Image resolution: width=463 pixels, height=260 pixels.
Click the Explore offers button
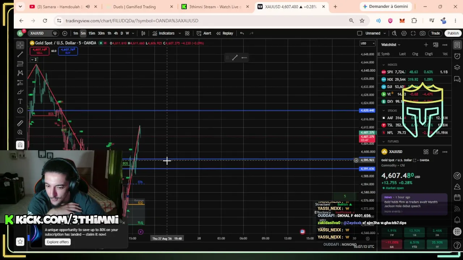click(x=58, y=242)
